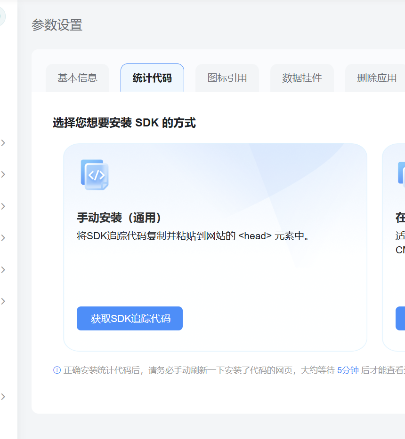This screenshot has width=405, height=439.
Task: Click the 手动安装（通用） card title
Action: tap(120, 218)
